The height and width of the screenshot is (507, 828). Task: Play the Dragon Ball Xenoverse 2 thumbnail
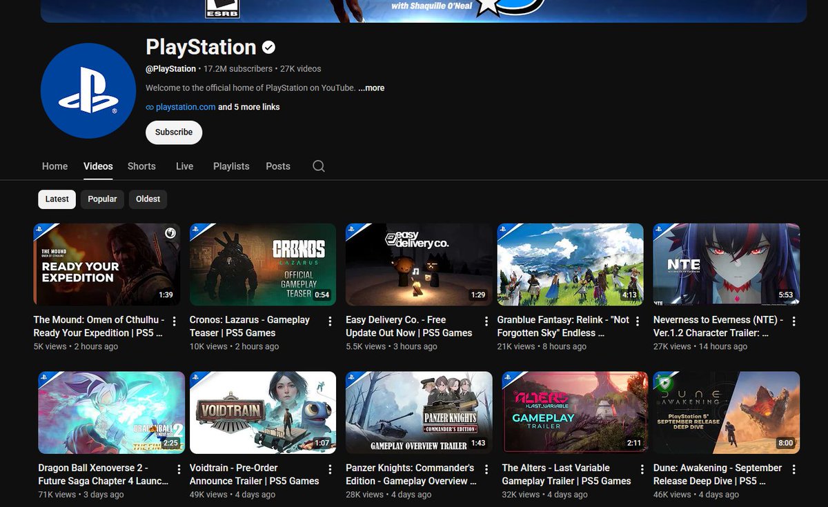[x=111, y=412]
